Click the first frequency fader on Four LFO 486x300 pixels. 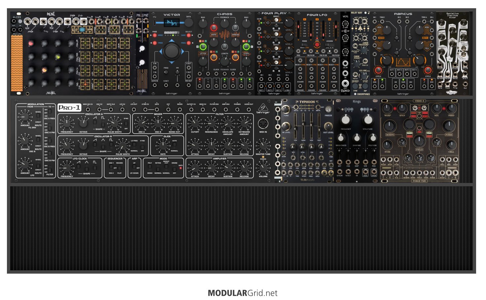[299, 29]
